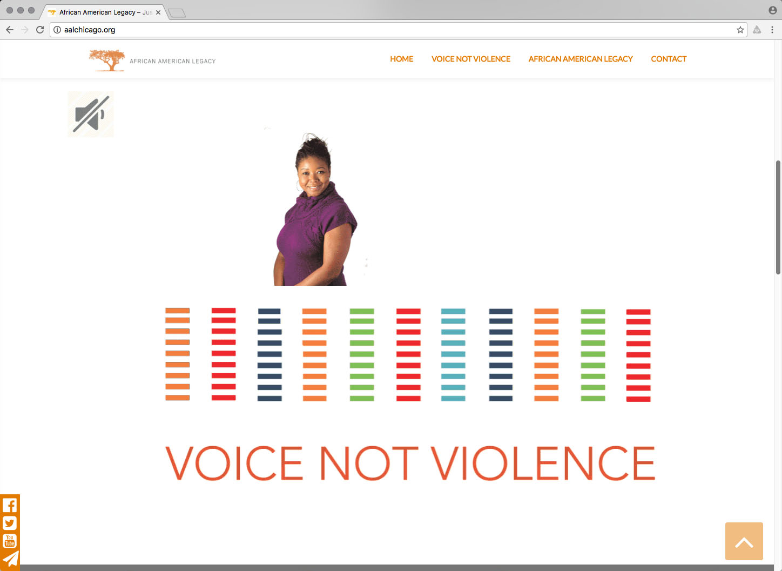
Task: Open the YouTube social sidebar icon
Action: tap(10, 541)
